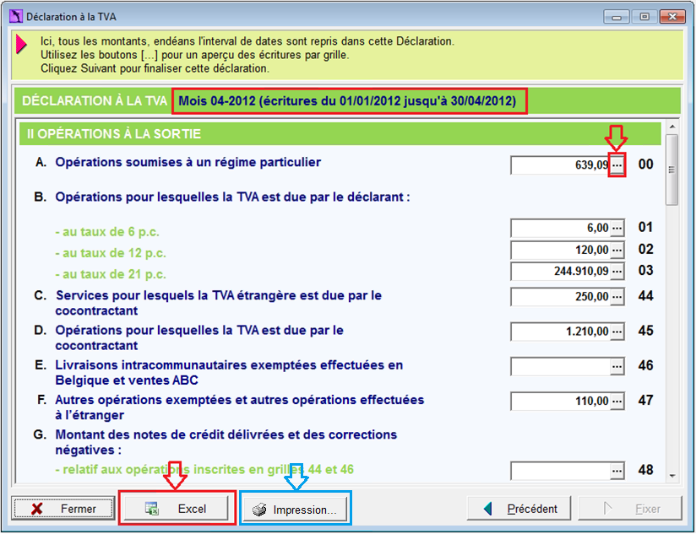
Task: Open entries detail for grille 02
Action: [x=617, y=250]
